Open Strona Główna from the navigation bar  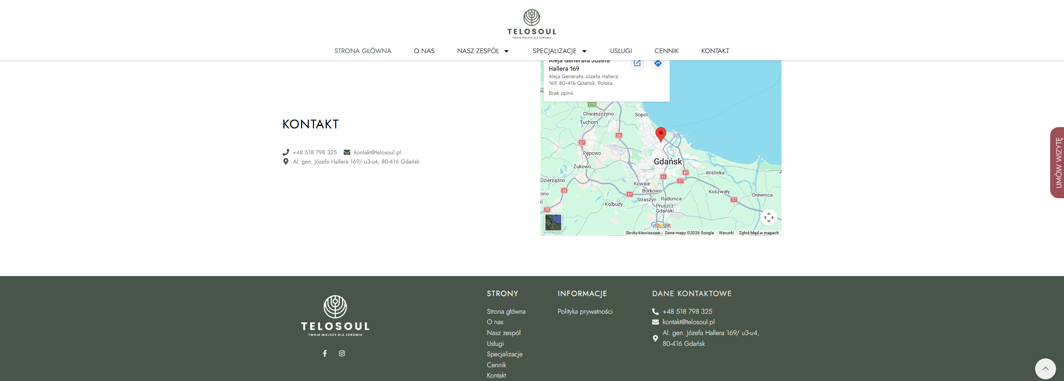362,51
